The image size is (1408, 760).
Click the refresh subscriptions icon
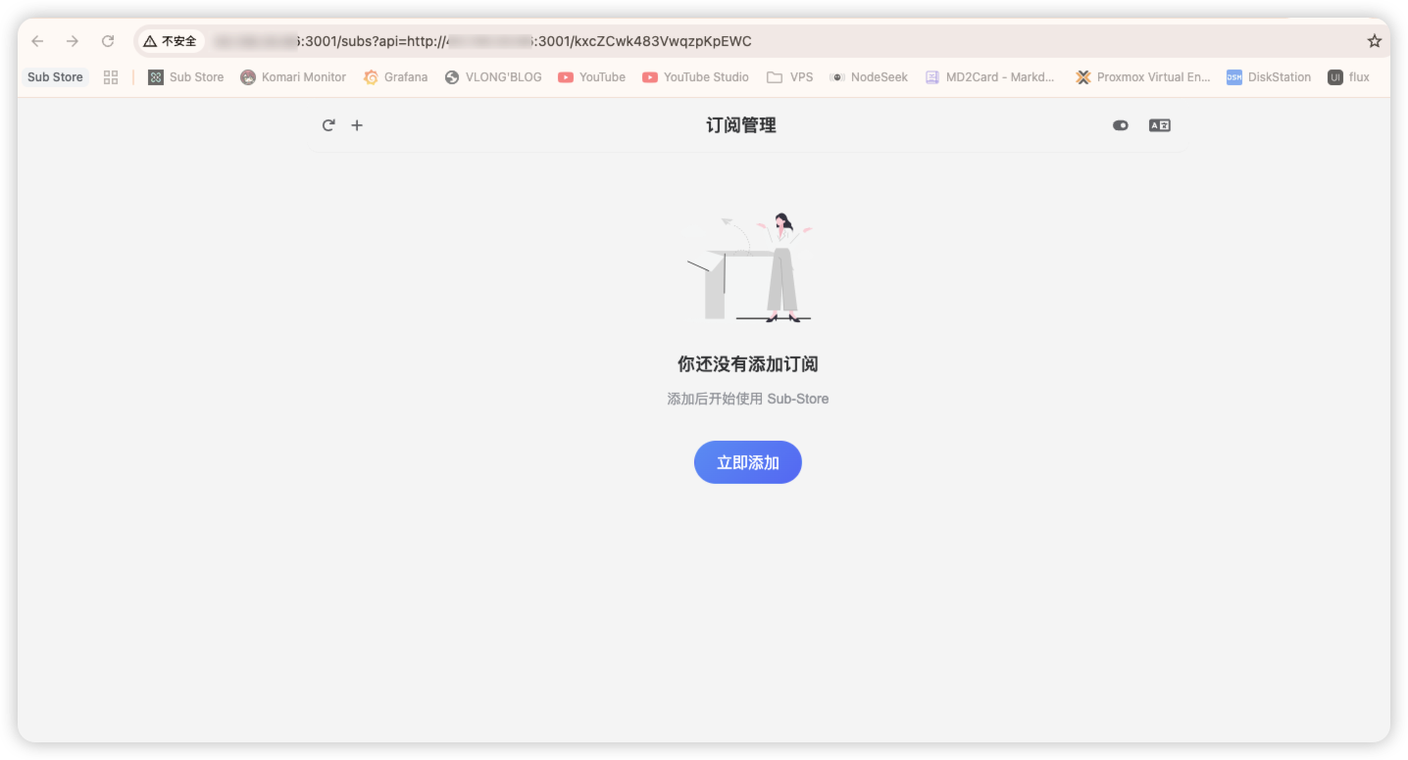(328, 125)
